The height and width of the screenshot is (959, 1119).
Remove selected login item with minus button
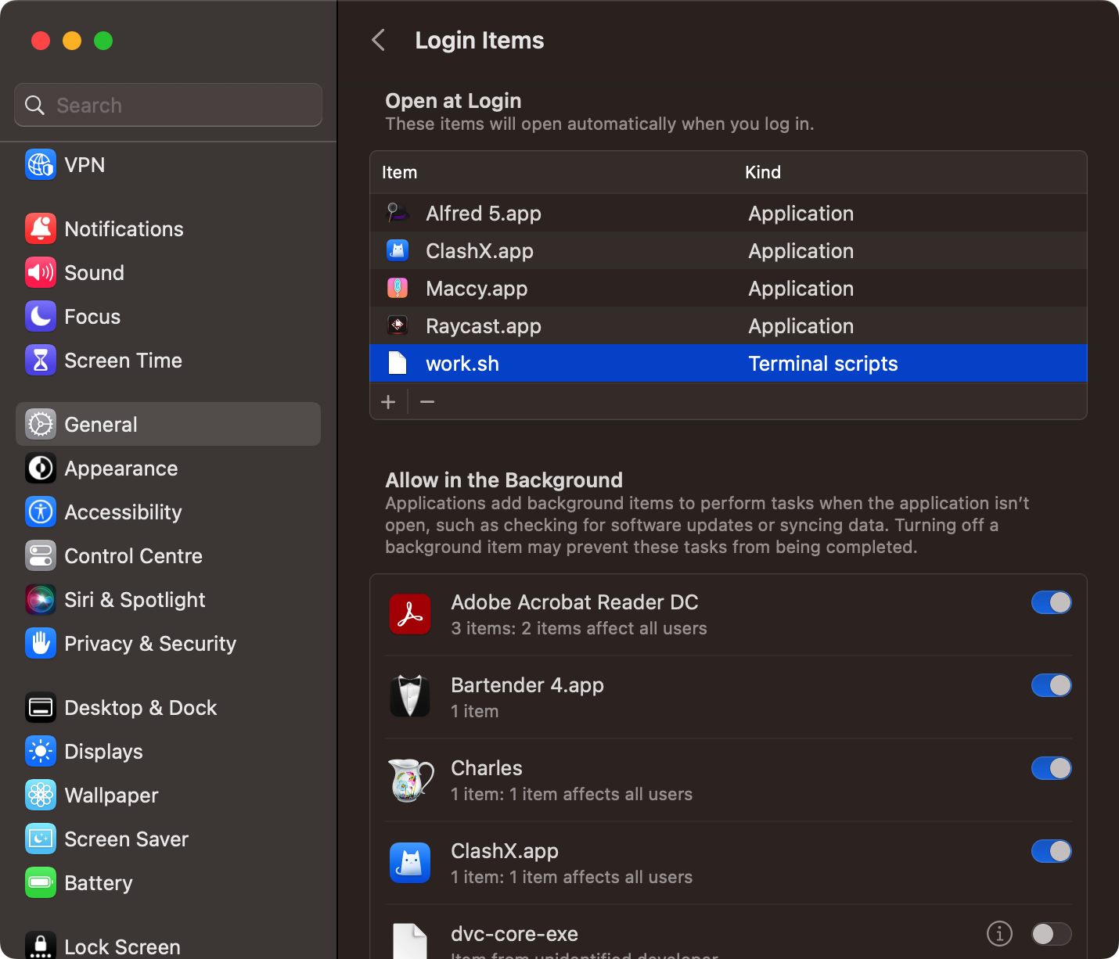tap(427, 402)
